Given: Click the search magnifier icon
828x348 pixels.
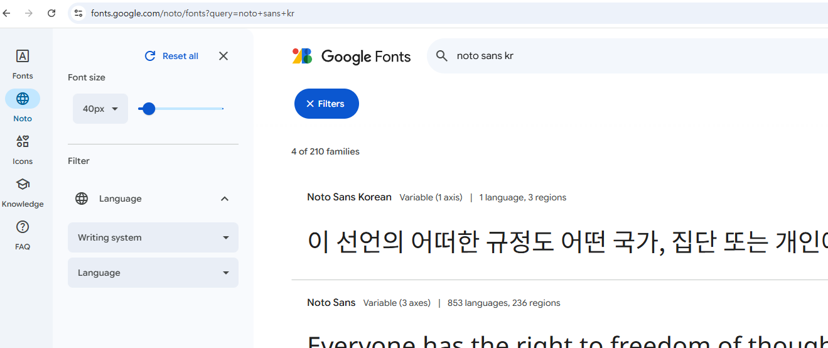Looking at the screenshot, I should point(442,56).
